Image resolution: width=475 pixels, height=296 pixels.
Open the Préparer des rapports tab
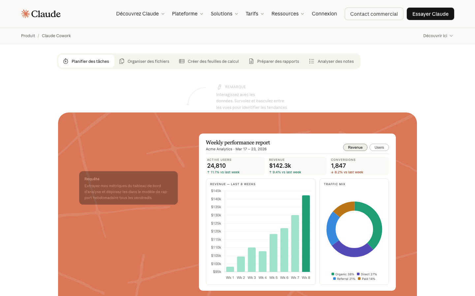point(274,61)
